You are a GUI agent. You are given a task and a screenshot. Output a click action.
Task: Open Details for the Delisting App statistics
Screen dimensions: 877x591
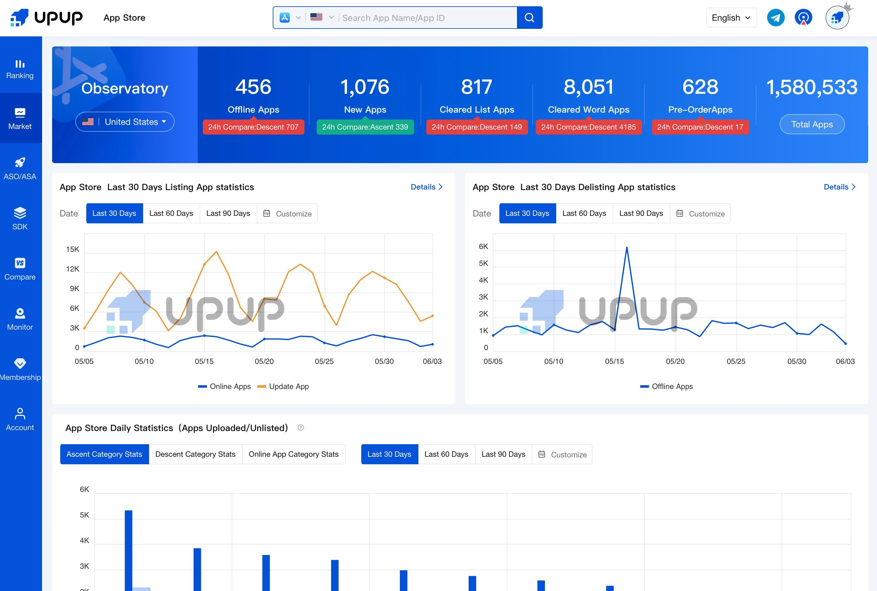coord(840,187)
